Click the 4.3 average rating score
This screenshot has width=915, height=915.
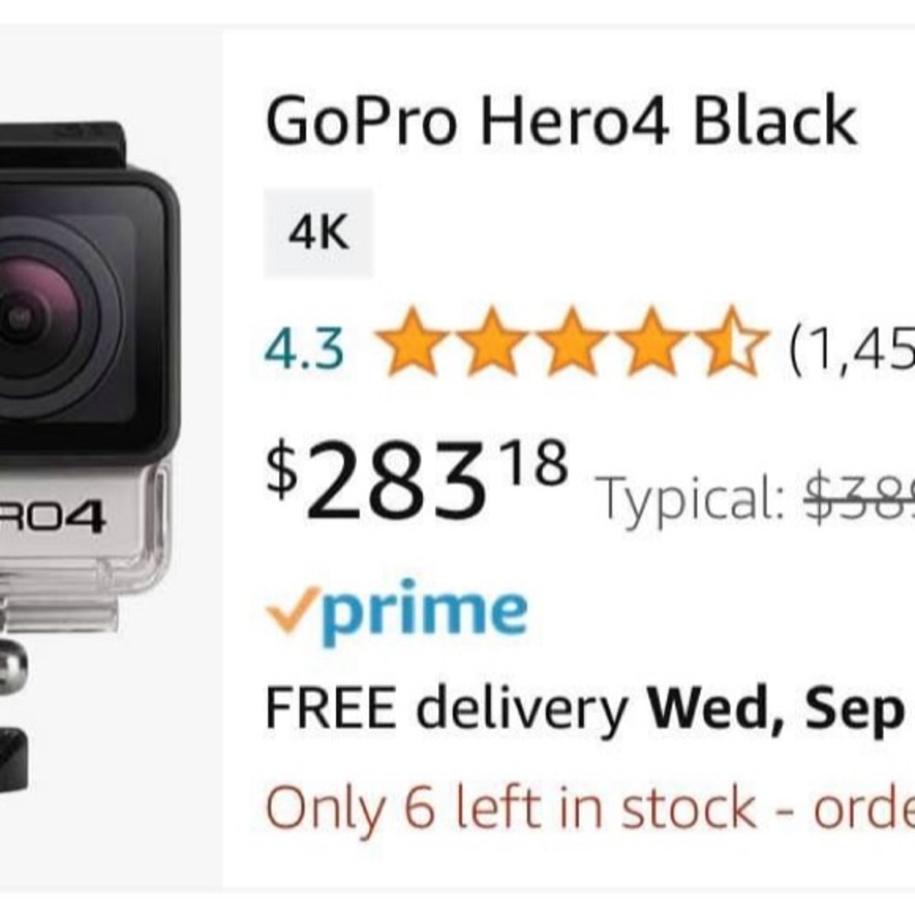click(303, 346)
